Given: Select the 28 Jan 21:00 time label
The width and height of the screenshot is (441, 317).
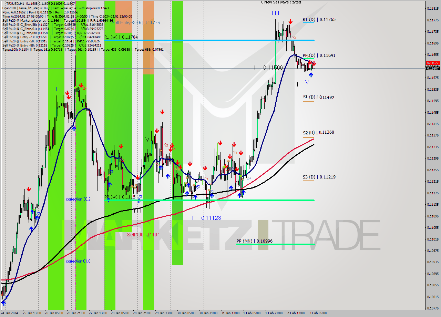Looking at the screenshot, I should tap(142, 313).
